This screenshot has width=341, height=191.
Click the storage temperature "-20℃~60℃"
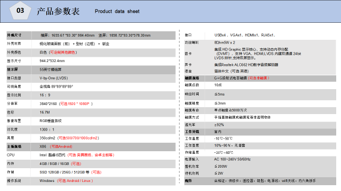[x=224, y=152]
